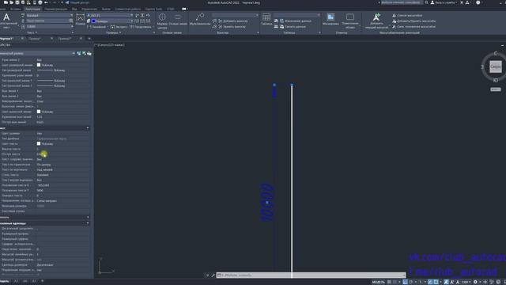Image resolution: width=506 pixels, height=285 pixels.
Task: Select the Multileader tool
Action: pos(200,19)
